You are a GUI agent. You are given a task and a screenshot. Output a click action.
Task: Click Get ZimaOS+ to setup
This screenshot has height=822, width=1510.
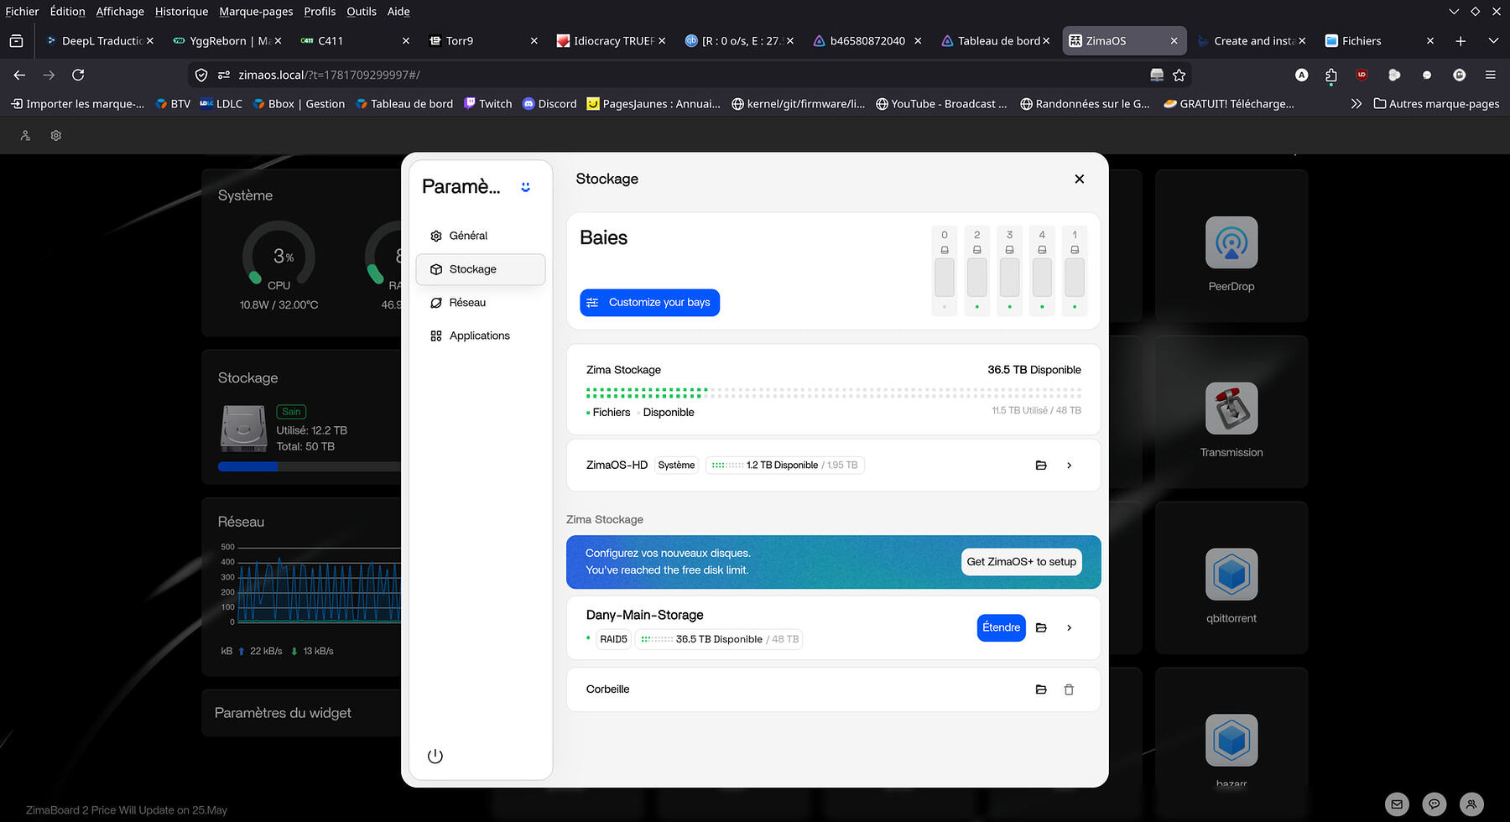point(1021,562)
